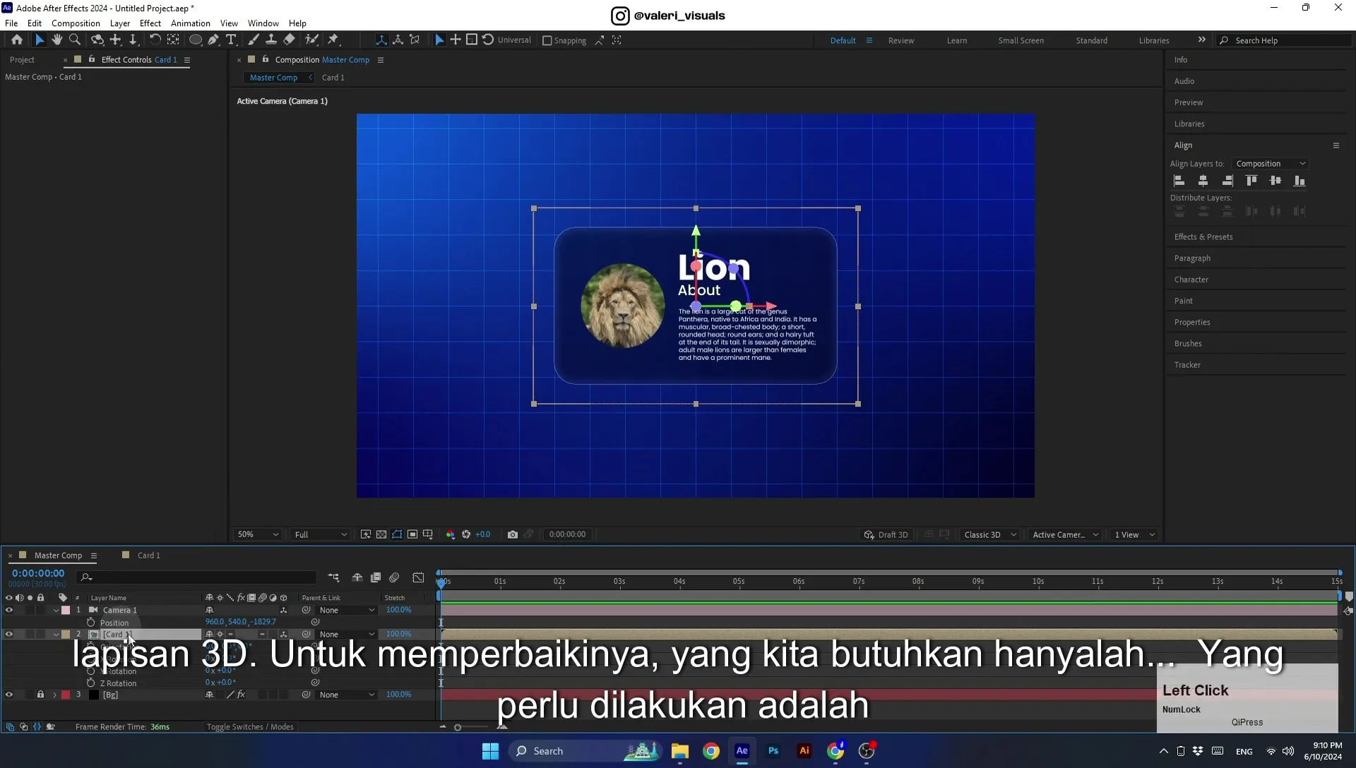Open the Full resolution dropdown
Image resolution: width=1356 pixels, height=768 pixels.
pos(321,534)
